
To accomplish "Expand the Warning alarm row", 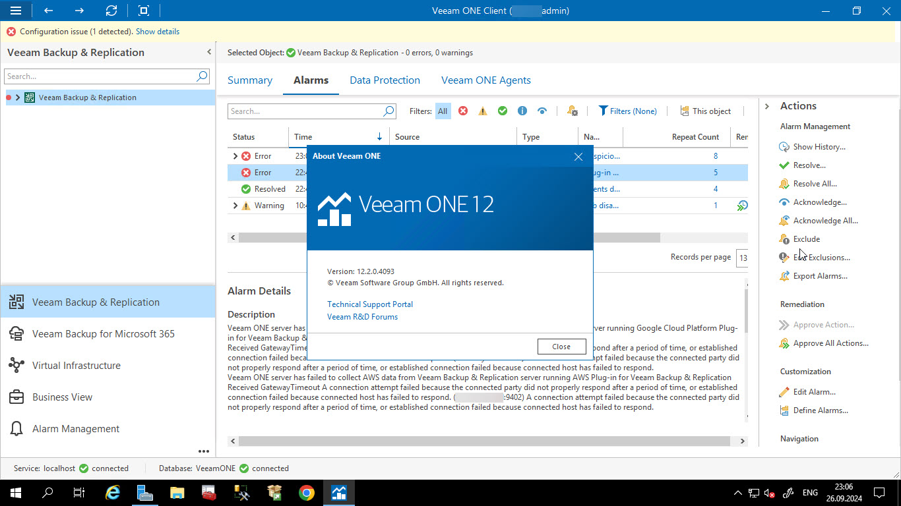I will point(235,206).
